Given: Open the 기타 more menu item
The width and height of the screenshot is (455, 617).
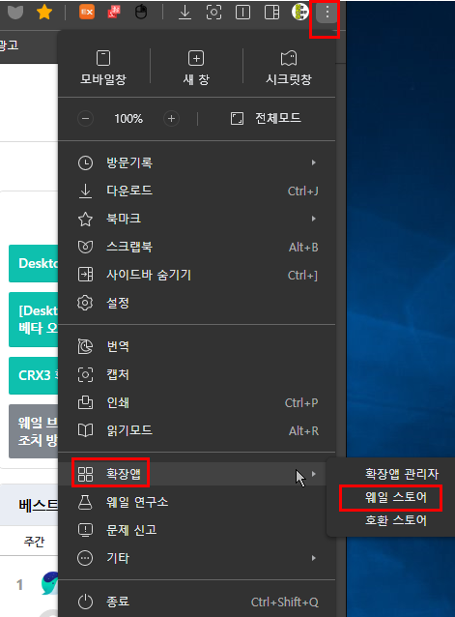Looking at the screenshot, I should 196,558.
